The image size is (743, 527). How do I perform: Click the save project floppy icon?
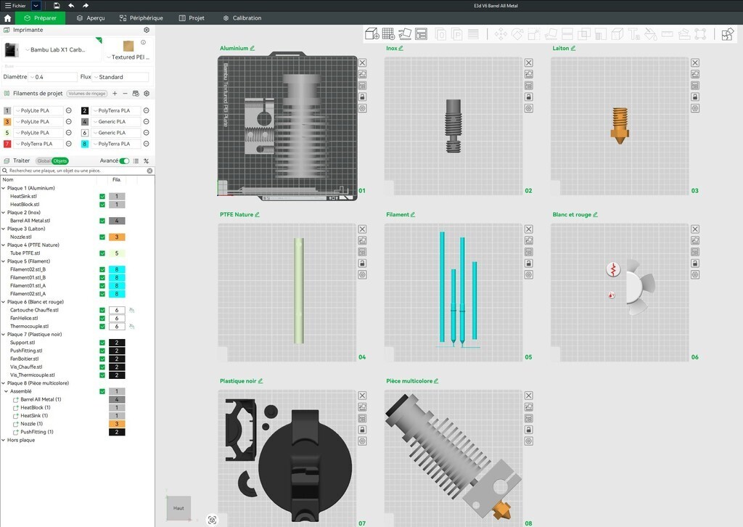[x=57, y=6]
